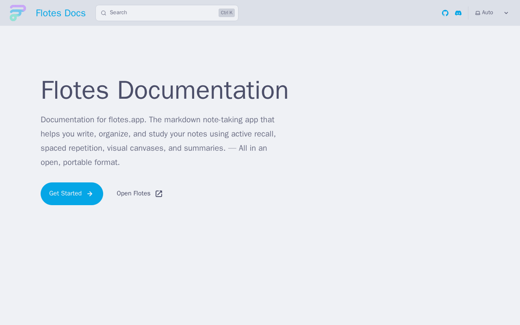
Task: Open the GitHub repository icon link
Action: coord(445,13)
